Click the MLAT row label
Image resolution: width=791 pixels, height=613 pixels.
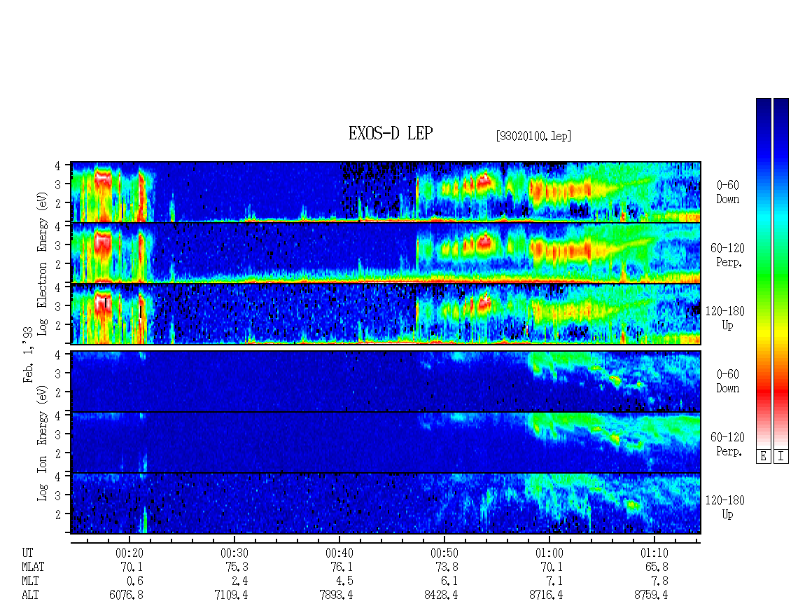tap(34, 567)
